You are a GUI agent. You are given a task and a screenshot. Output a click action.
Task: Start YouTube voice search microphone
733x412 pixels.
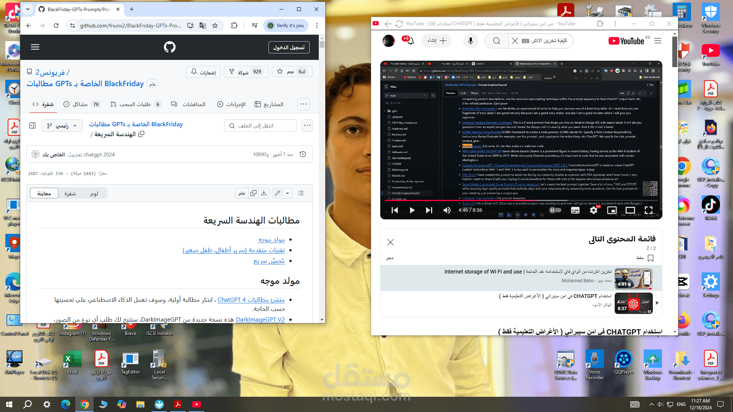[x=471, y=41]
